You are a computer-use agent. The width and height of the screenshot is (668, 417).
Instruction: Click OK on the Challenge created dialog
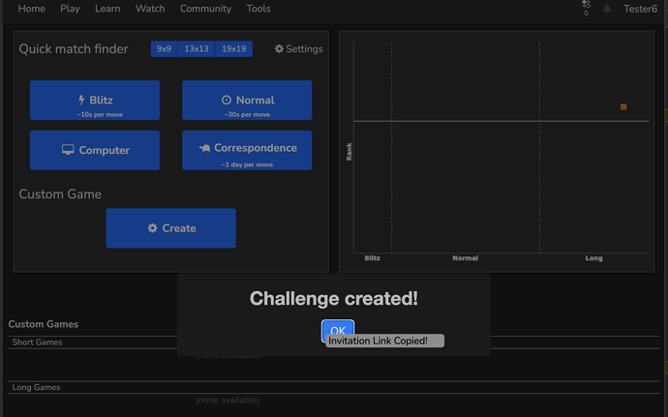pyautogui.click(x=338, y=328)
